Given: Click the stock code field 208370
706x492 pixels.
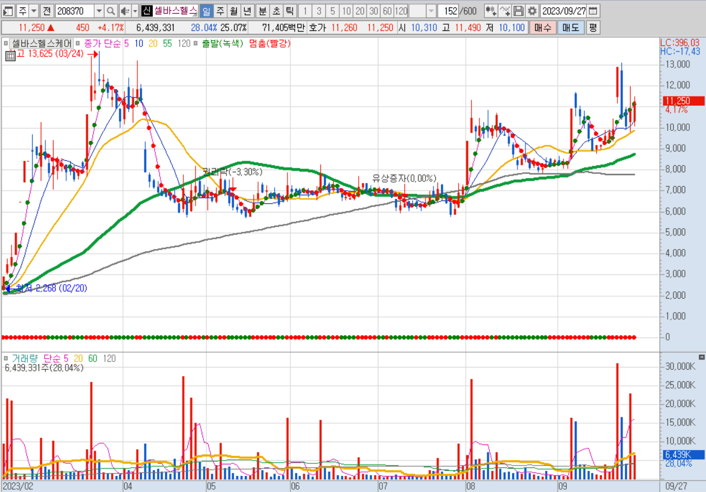Looking at the screenshot, I should pyautogui.click(x=74, y=11).
